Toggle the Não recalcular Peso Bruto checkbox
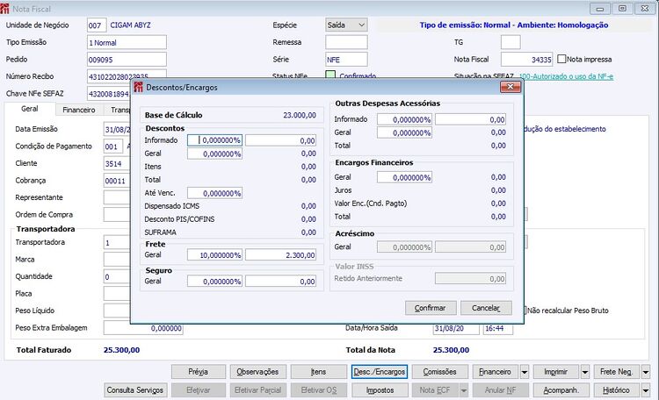The image size is (659, 400). coord(525,311)
